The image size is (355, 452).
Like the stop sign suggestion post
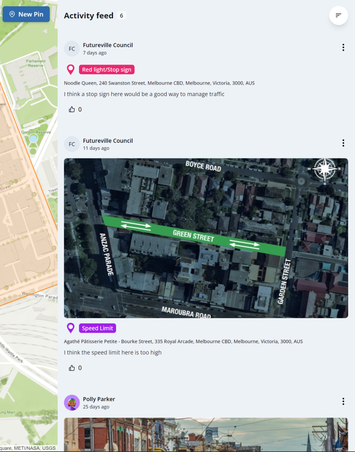click(x=72, y=110)
